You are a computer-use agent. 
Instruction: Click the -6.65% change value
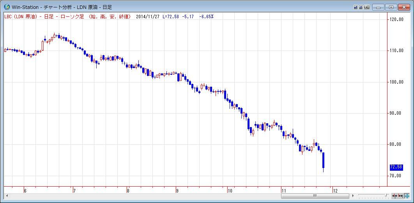pos(207,17)
